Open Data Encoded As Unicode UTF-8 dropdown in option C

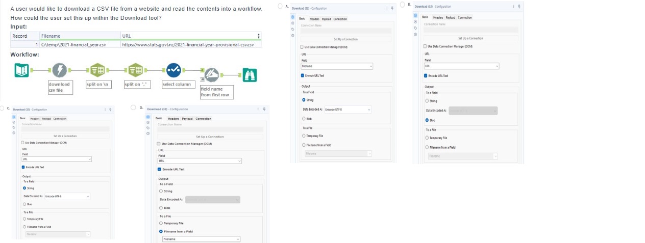[x=67, y=196]
